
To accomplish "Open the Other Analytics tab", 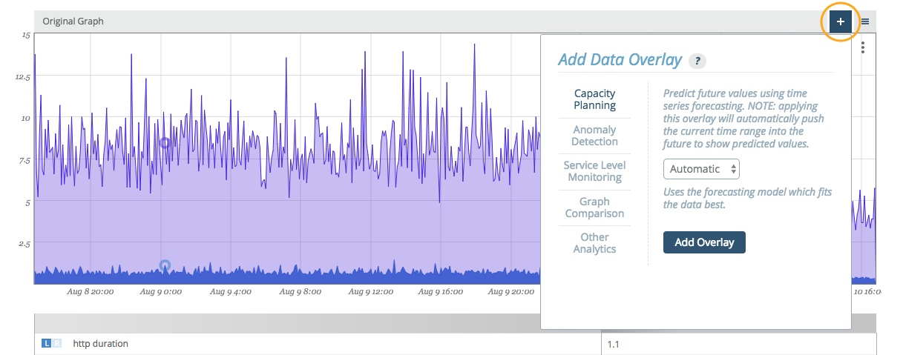I will [595, 243].
